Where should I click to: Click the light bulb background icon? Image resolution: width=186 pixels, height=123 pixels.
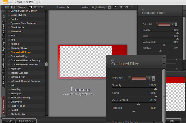pos(132,7)
